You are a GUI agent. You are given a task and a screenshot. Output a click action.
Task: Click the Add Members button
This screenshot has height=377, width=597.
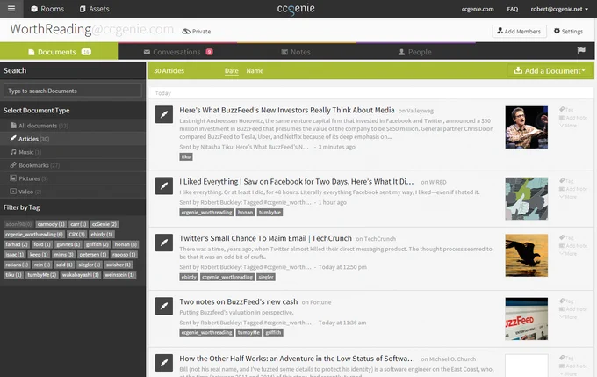[519, 32]
